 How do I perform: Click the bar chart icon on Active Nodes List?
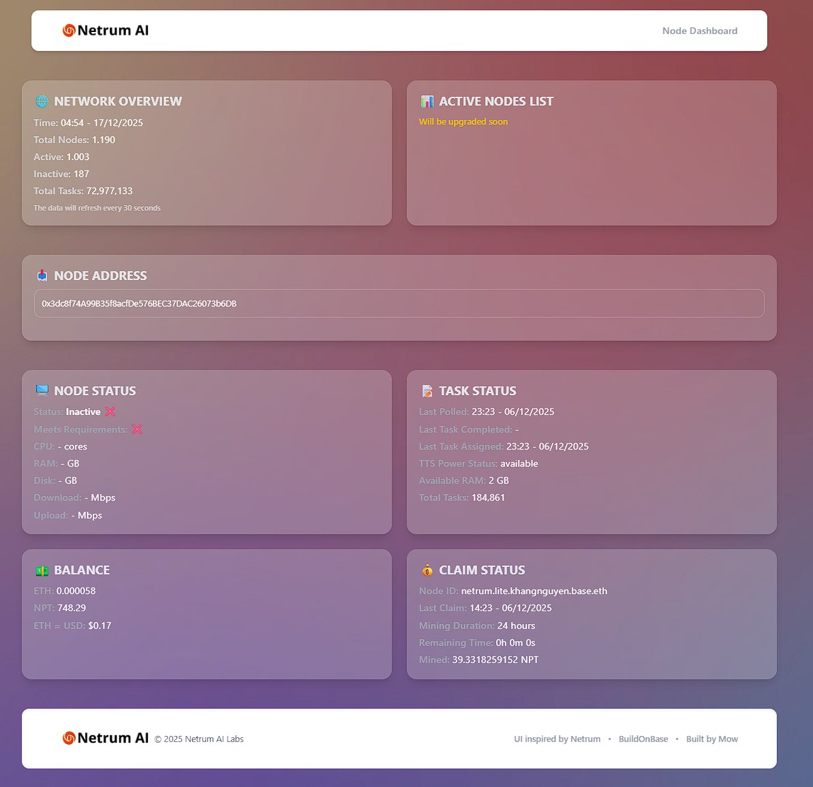(x=427, y=101)
